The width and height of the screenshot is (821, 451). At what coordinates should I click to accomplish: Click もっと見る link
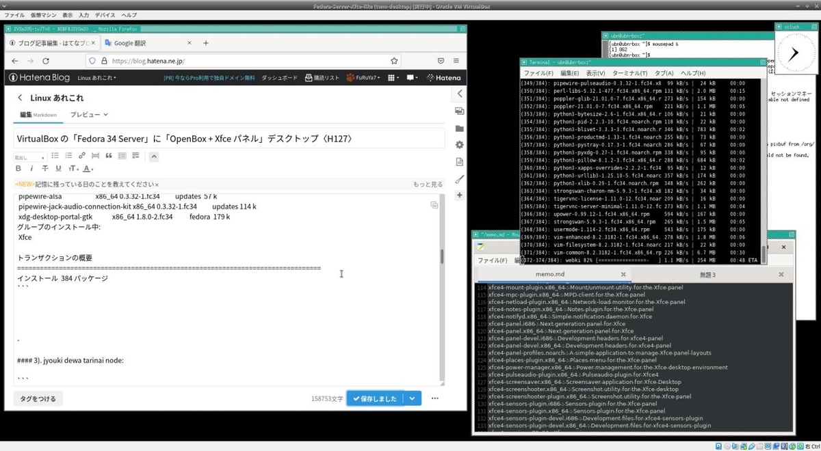(x=428, y=184)
